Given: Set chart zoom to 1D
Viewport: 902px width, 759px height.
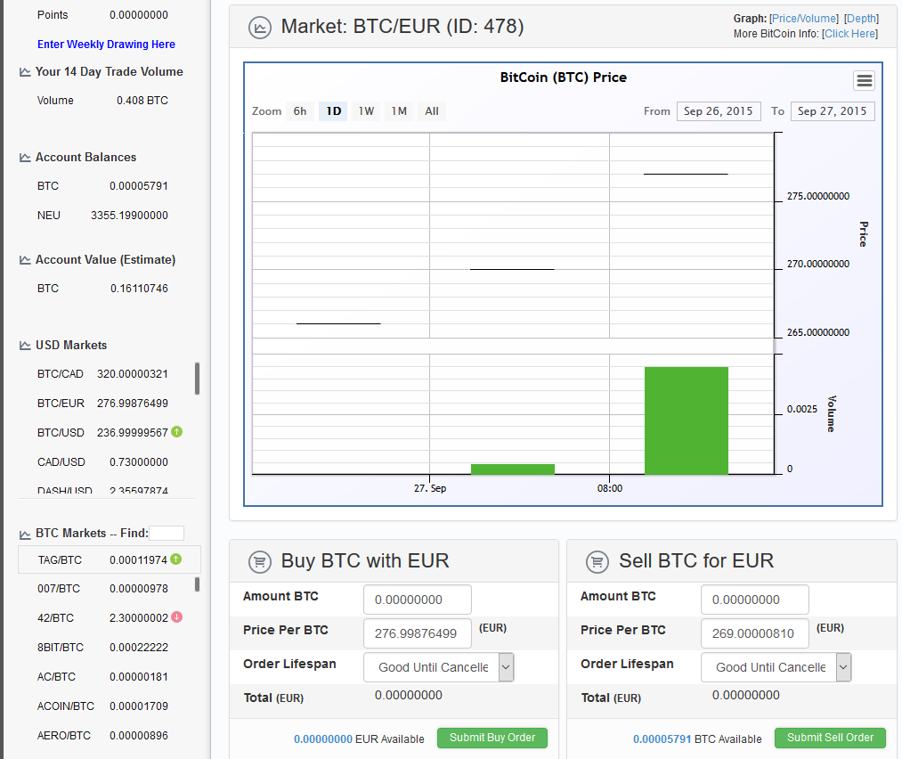Looking at the screenshot, I should click(x=334, y=111).
